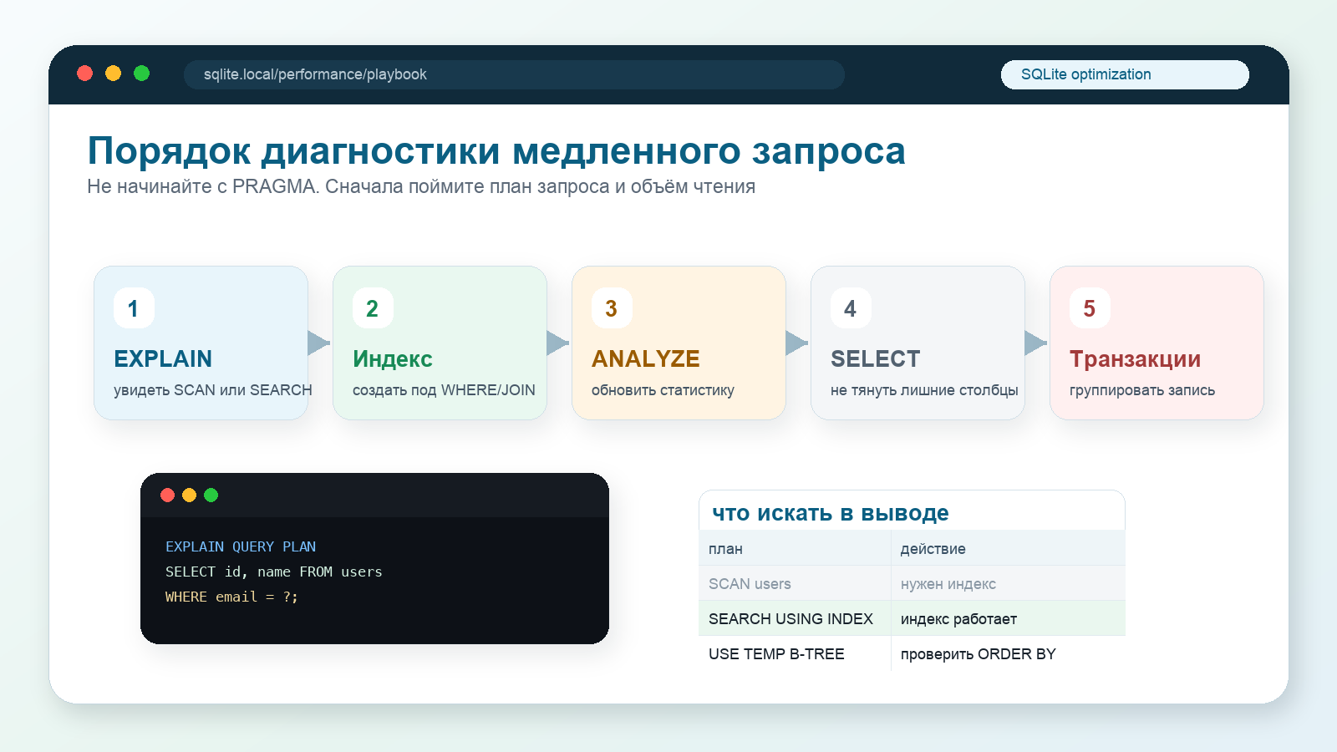Viewport: 1337px width, 752px height.
Task: Click the green maximize dot in browser bar
Action: 141,74
